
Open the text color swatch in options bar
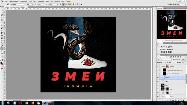pos(70,4)
